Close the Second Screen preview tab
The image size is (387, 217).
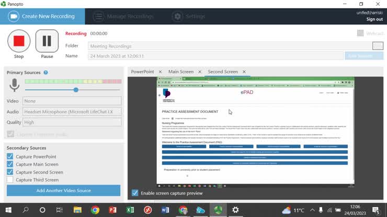point(244,72)
